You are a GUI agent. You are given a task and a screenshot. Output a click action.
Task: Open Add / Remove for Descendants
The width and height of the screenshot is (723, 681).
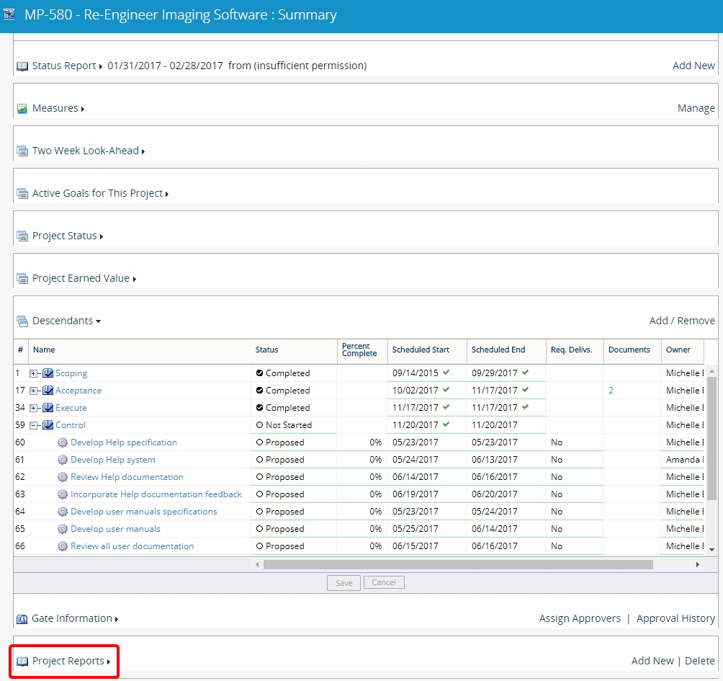point(682,320)
